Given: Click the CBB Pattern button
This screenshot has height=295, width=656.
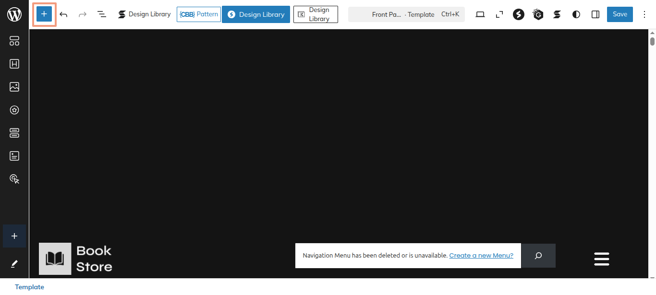Looking at the screenshot, I should [x=199, y=14].
